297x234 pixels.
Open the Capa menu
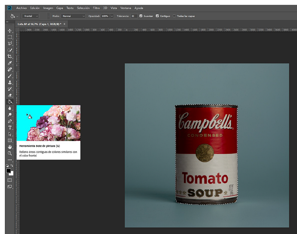coord(60,8)
